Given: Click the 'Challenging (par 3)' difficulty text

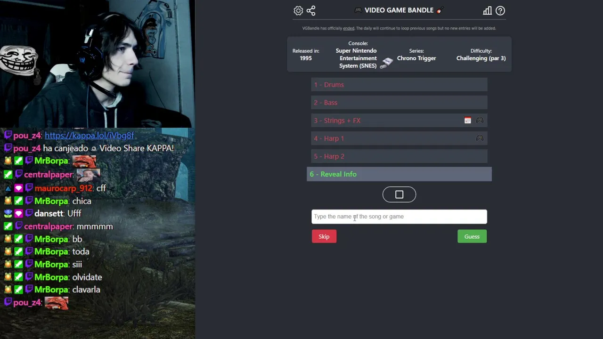Looking at the screenshot, I should click(481, 58).
